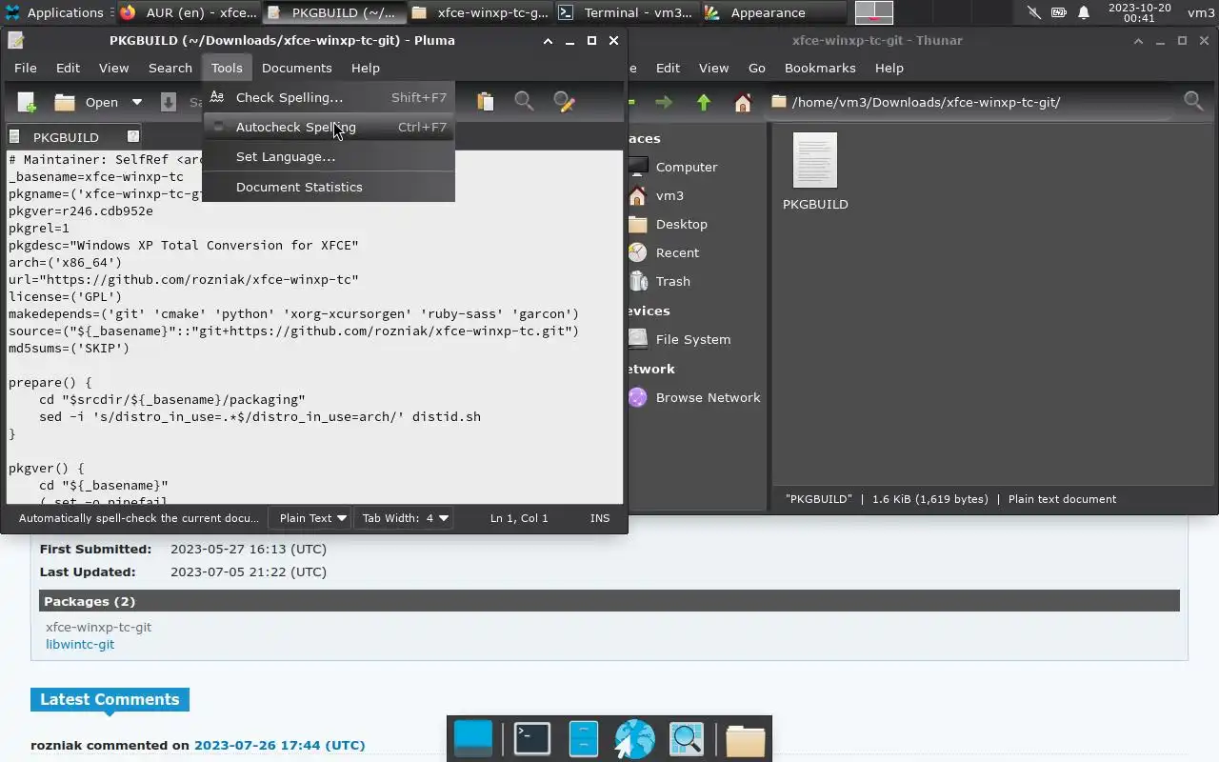
Task: Close the PKGBUILD document tab
Action: 133,136
